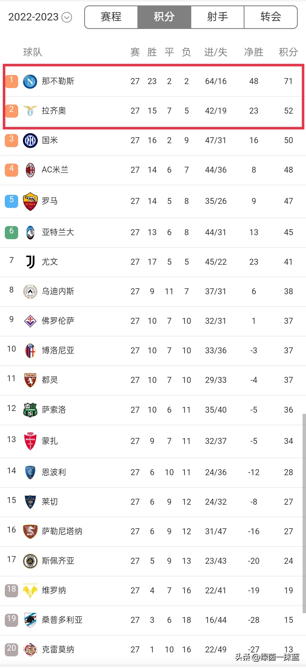The width and height of the screenshot is (306, 668).
Task: Click the Torino bull crest icon
Action: (x=30, y=380)
